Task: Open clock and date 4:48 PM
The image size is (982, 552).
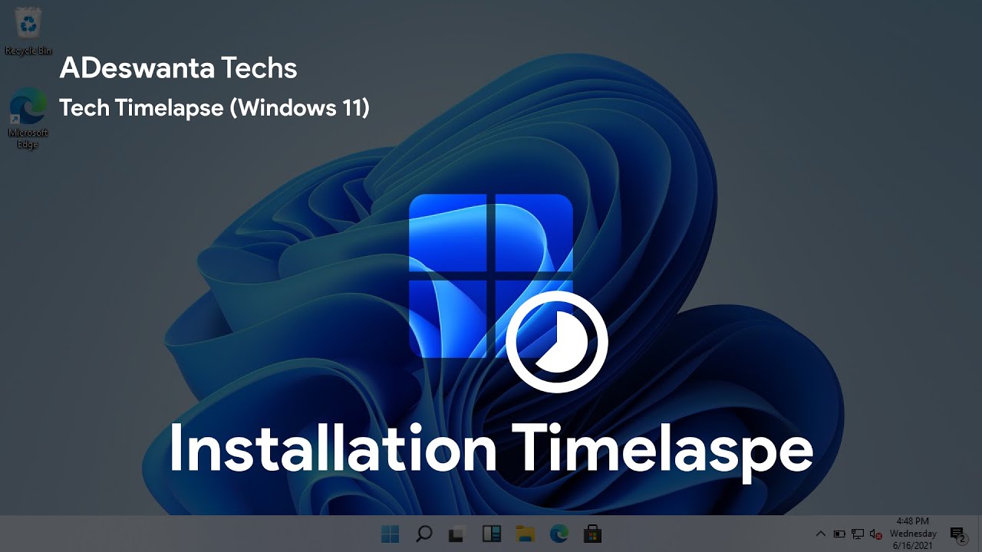Action: pos(913,534)
